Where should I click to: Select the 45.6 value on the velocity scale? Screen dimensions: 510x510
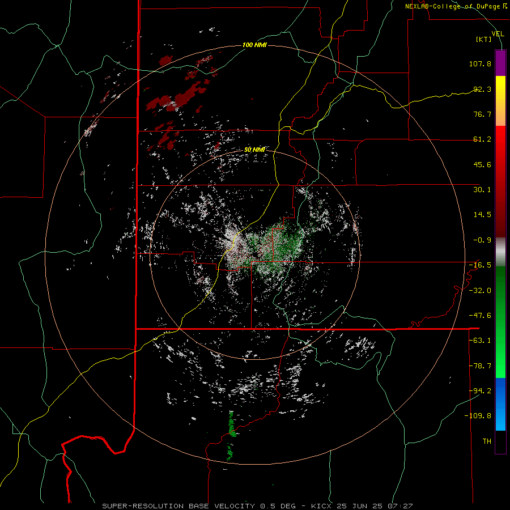(x=482, y=164)
